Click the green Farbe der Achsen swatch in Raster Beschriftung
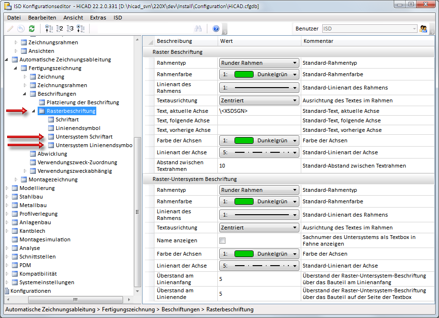The height and width of the screenshot is (318, 439). [244, 140]
